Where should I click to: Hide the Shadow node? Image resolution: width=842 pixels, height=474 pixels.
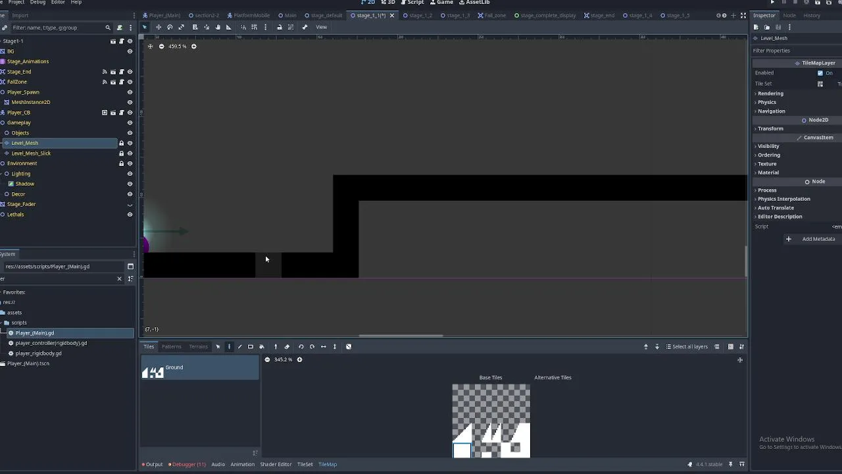coord(130,184)
